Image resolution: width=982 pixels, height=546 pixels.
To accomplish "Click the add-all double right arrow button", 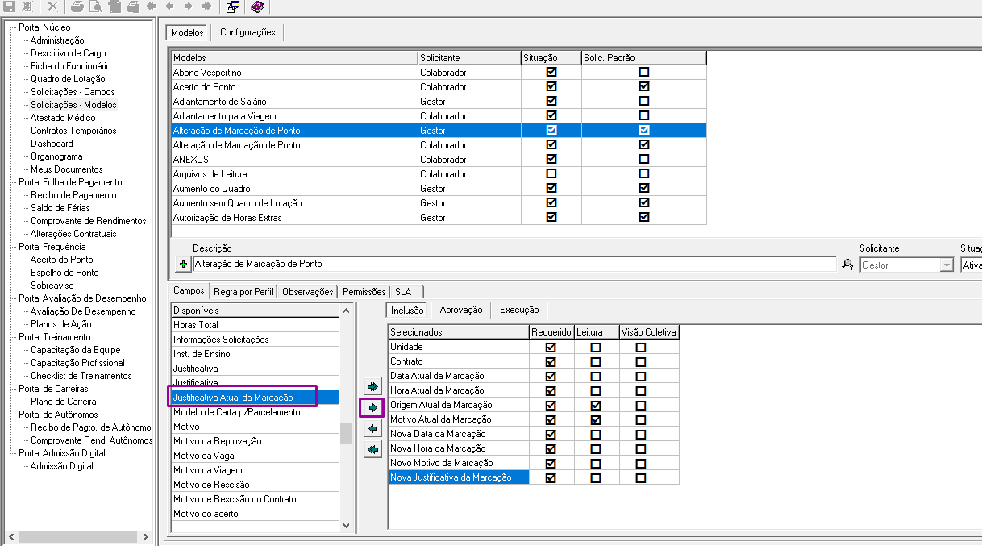I will (x=372, y=387).
